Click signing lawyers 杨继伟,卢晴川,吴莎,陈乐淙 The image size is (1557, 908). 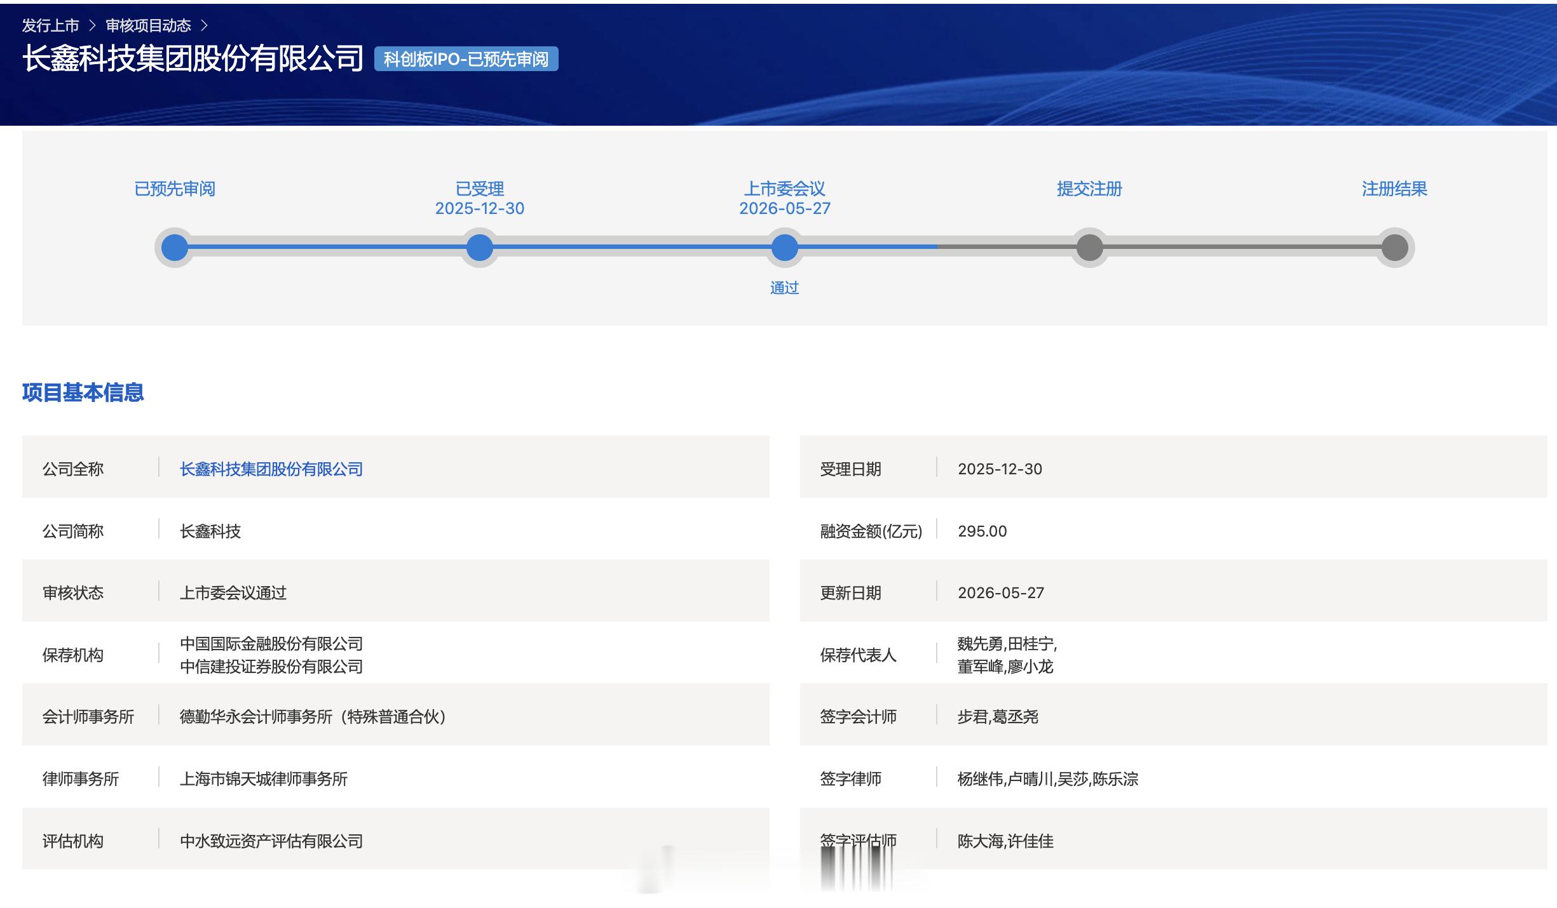[1048, 779]
